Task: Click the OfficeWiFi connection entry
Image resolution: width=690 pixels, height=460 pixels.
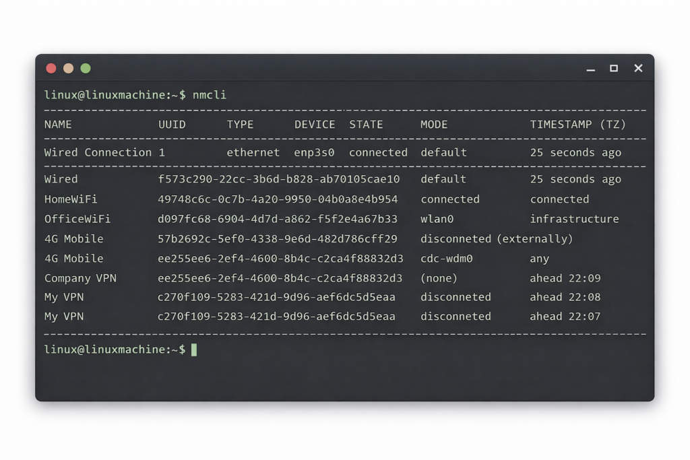Action: coord(77,219)
